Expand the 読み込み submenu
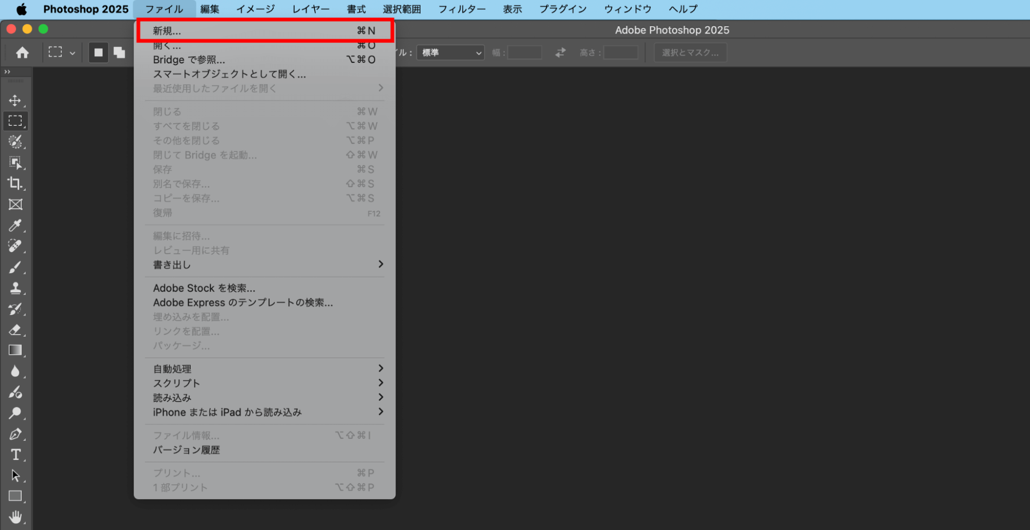Screen dimensions: 1030x530 click(264, 397)
